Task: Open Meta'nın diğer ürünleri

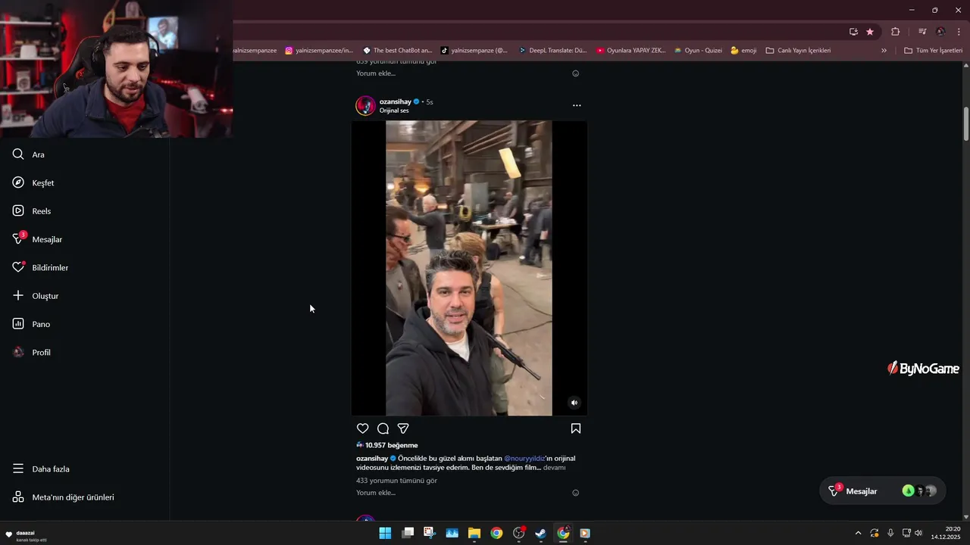Action: coord(63,497)
